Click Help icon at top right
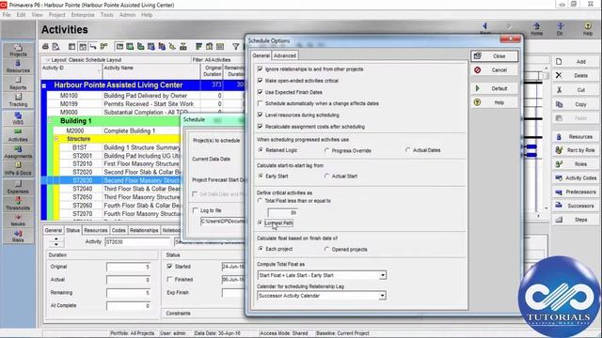Viewport: 602px width, 338px height. point(588,29)
